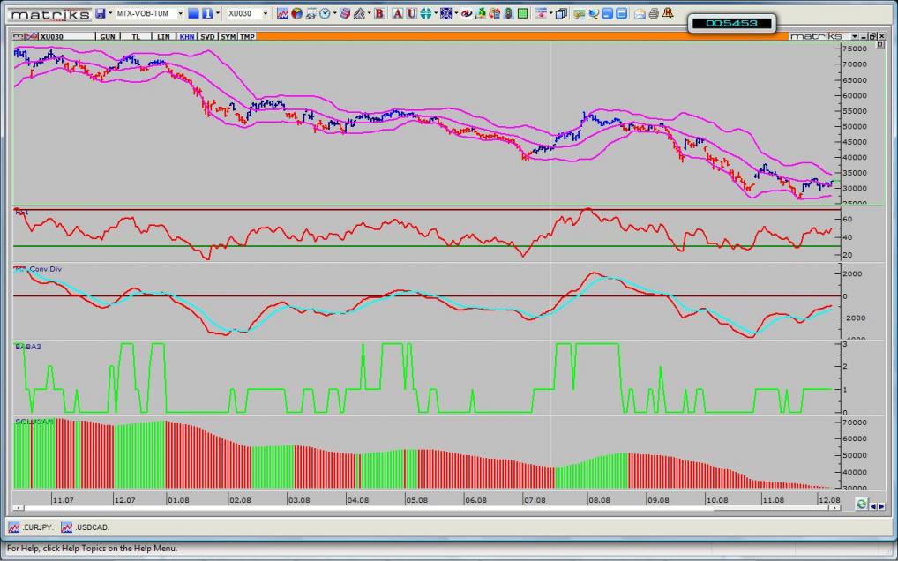Viewport: 898px width, 561px height.
Task: Click the TL currency button
Action: tap(136, 36)
